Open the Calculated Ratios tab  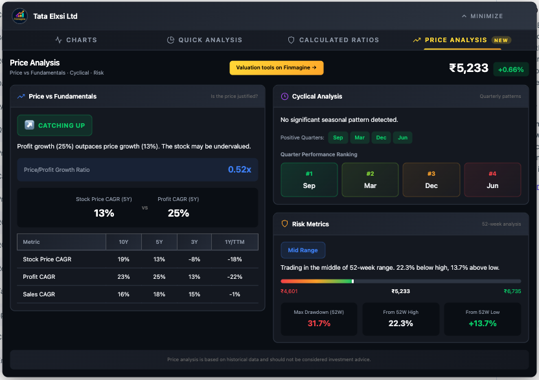pos(334,40)
